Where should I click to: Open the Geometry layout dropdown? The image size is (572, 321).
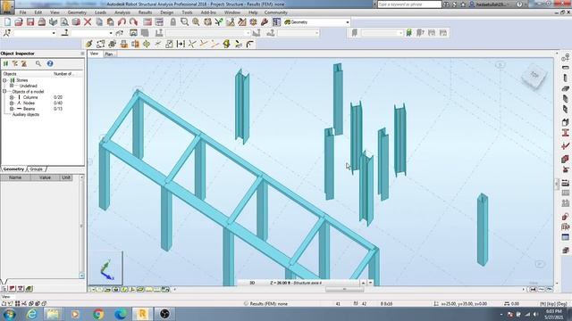tap(348, 22)
